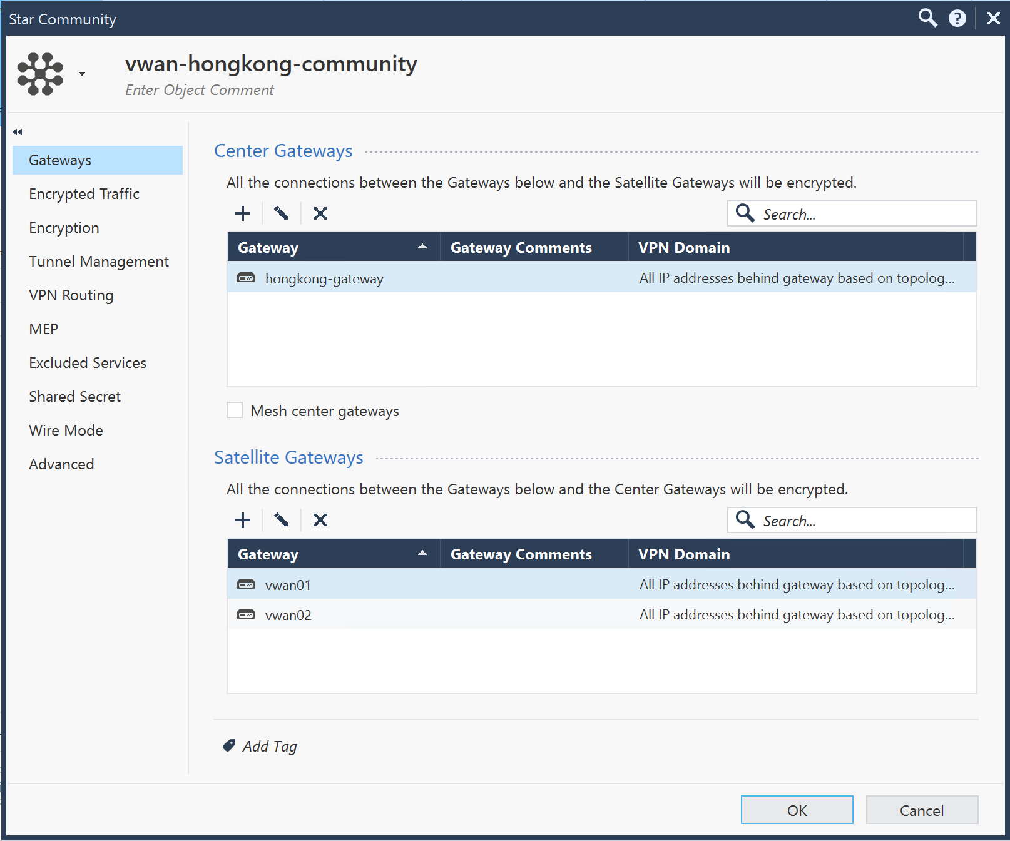Image resolution: width=1010 pixels, height=841 pixels.
Task: Remove the selected center gateway
Action: 320,213
